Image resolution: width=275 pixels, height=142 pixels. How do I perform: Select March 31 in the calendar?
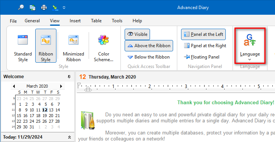point(32,127)
